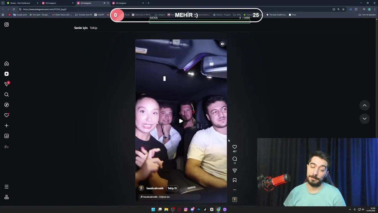This screenshot has width=378, height=213.
Task: Open Photoshop from the taskbar
Action: point(199,209)
